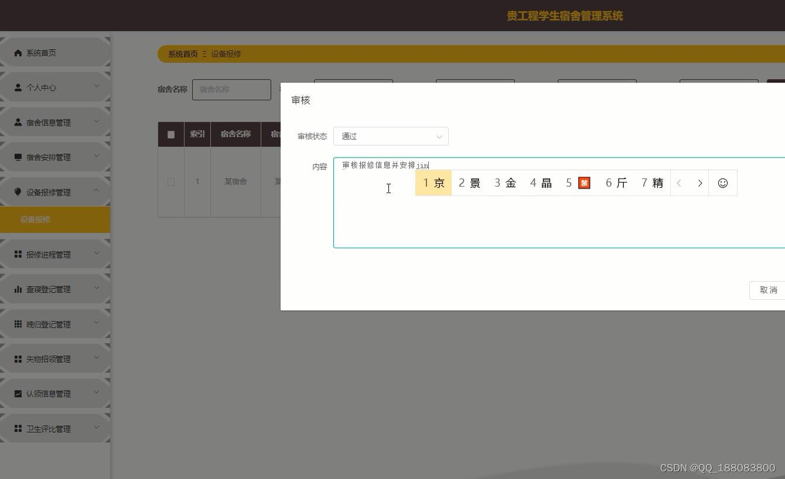Open 系统首页 from the breadcrumb bar

[x=182, y=53]
